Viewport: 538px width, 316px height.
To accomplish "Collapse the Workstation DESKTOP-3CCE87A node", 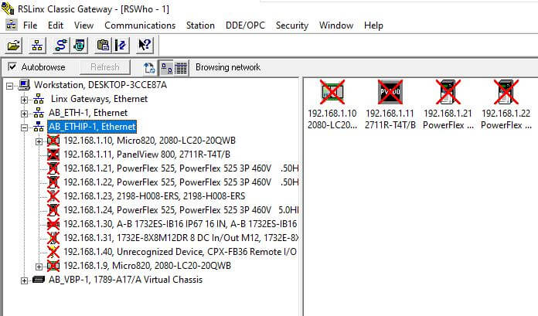I will pos(9,86).
